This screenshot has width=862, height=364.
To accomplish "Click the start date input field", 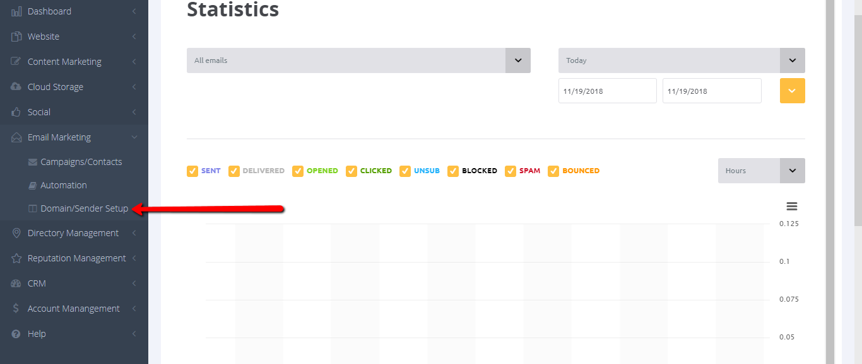I will click(607, 91).
